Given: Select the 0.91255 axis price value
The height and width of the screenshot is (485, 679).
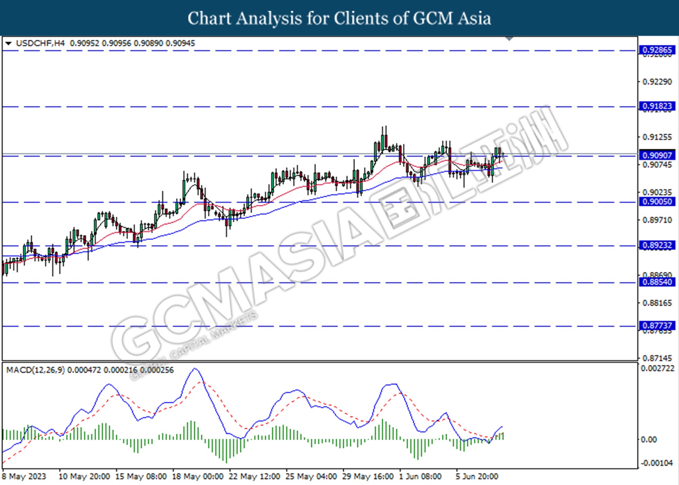Looking at the screenshot, I should pos(657,137).
